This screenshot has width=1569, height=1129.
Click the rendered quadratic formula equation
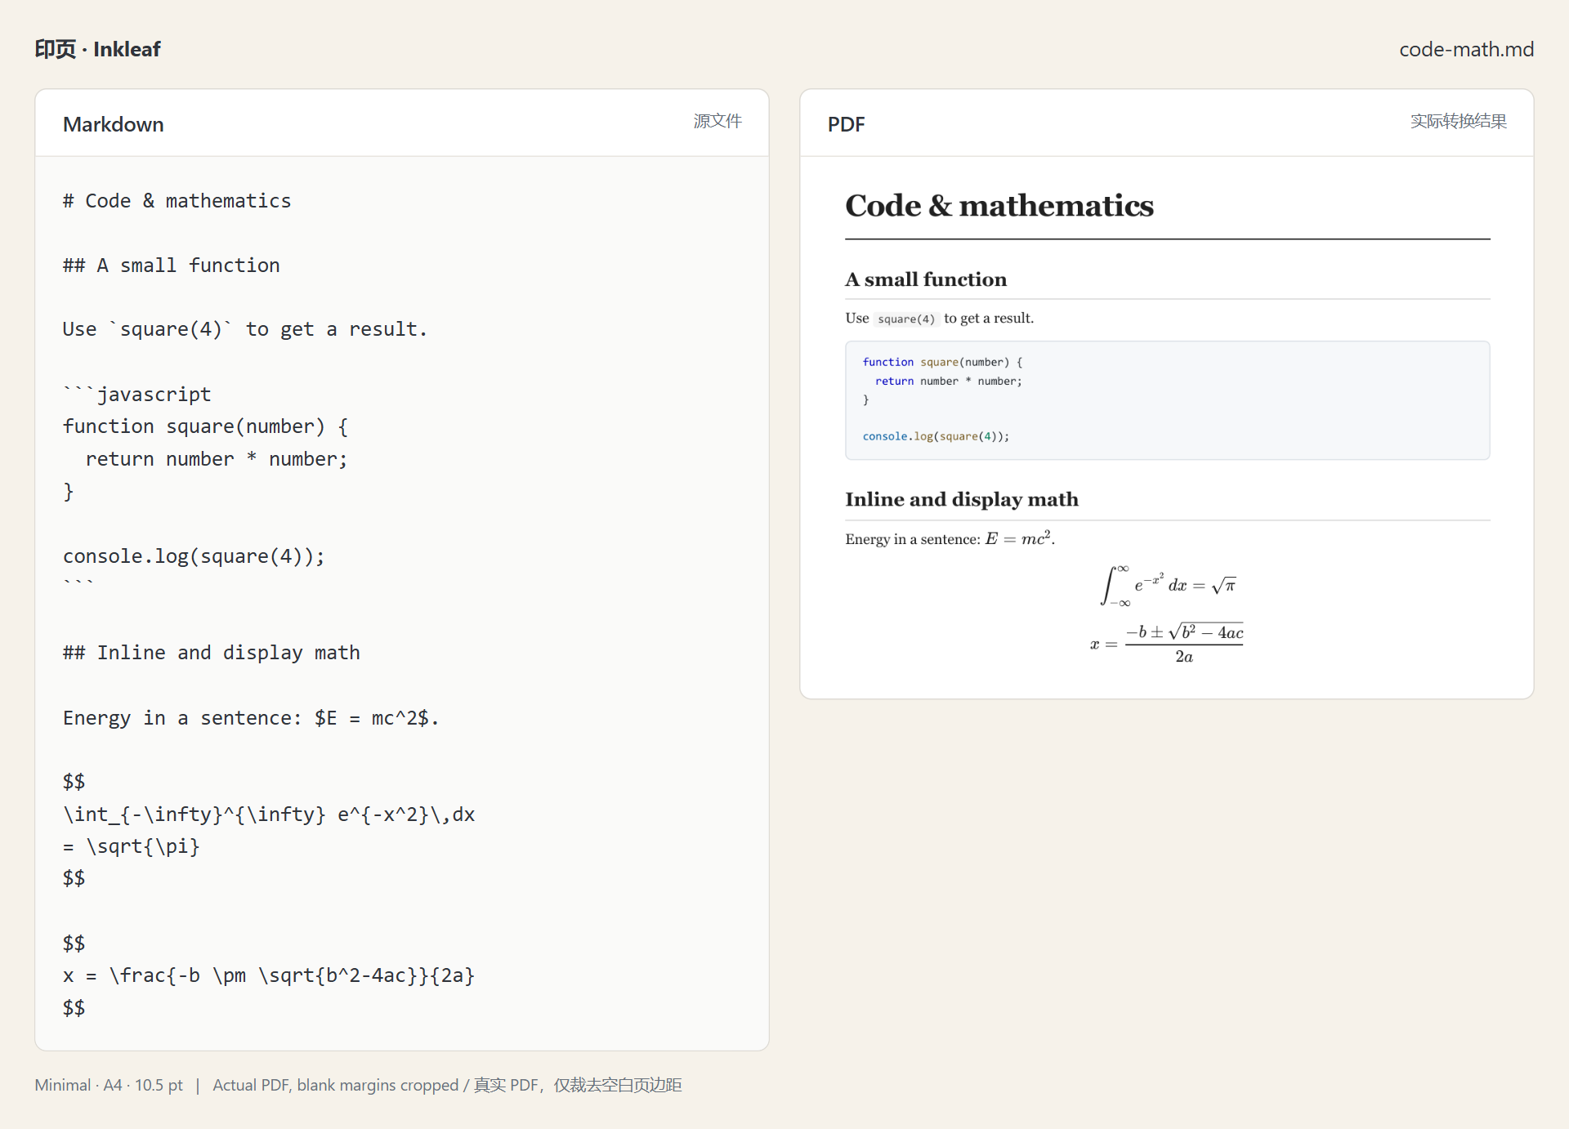(x=1167, y=644)
